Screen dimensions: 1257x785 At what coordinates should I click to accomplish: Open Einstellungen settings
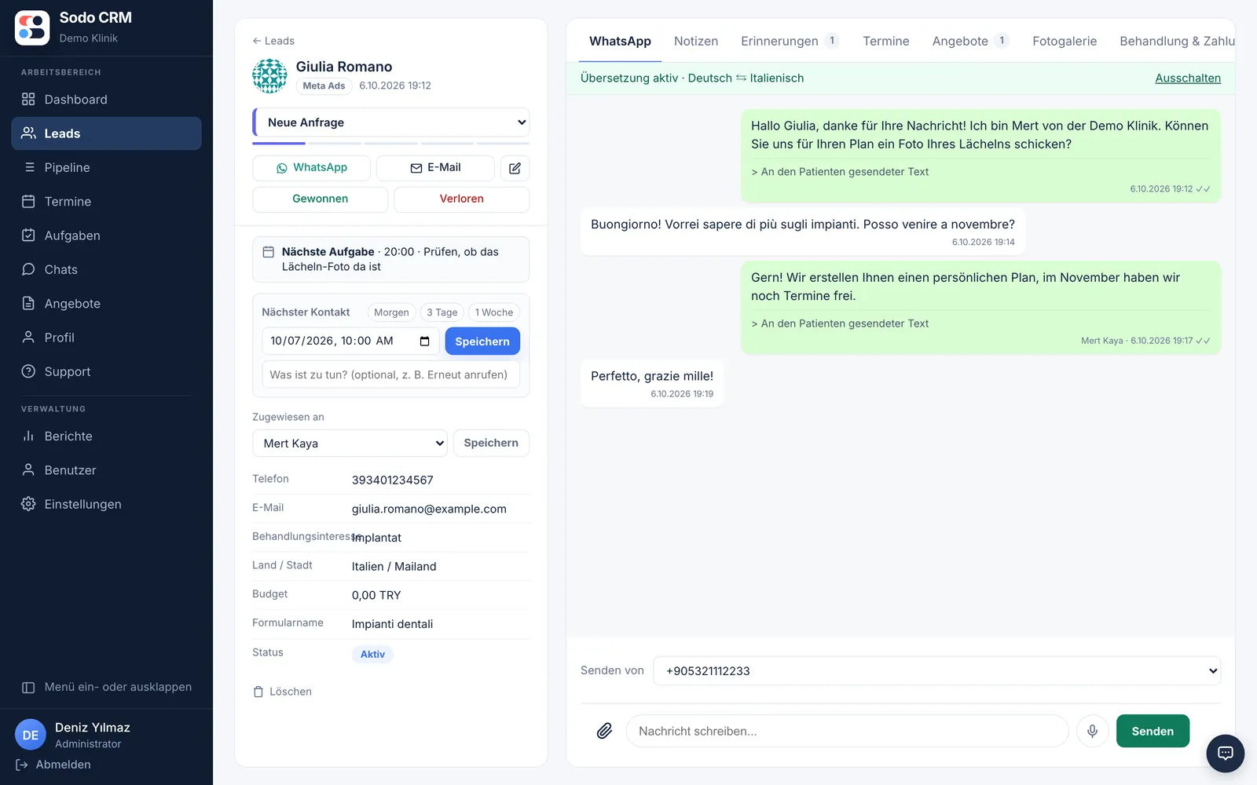[x=106, y=504]
